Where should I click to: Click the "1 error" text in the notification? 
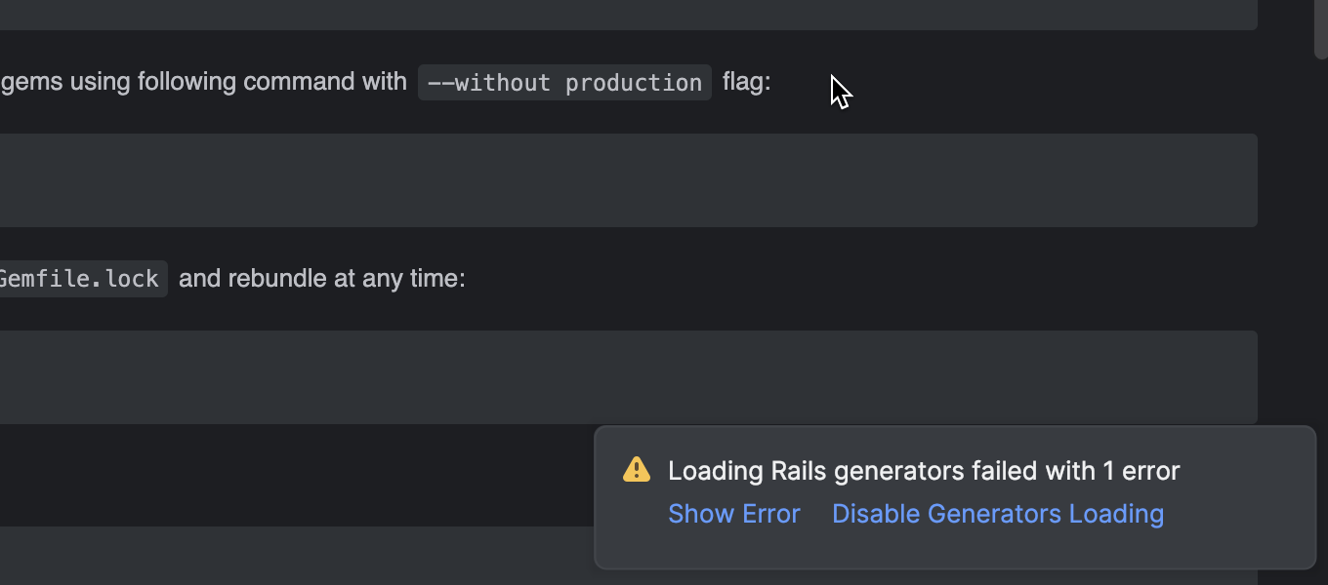[1141, 471]
